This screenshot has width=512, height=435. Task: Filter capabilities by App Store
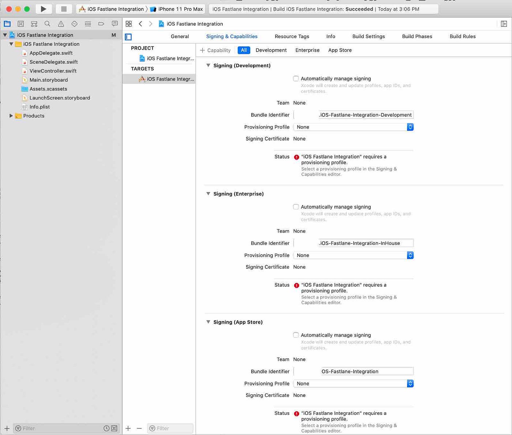tap(340, 50)
